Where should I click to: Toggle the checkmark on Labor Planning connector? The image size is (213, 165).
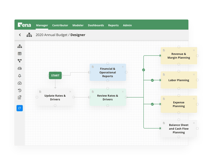point(152,80)
